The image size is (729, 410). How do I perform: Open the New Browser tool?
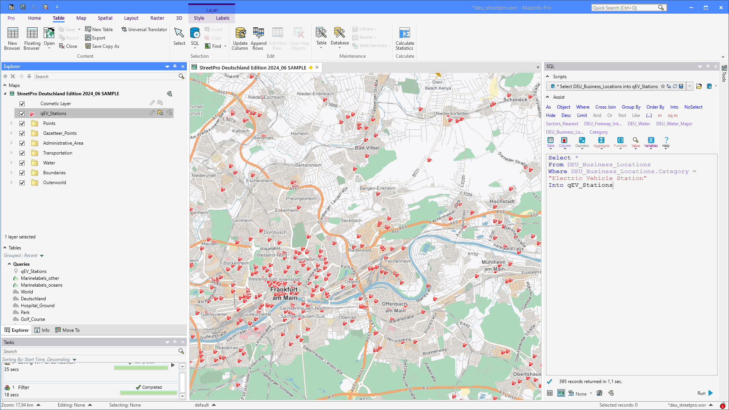tap(12, 38)
